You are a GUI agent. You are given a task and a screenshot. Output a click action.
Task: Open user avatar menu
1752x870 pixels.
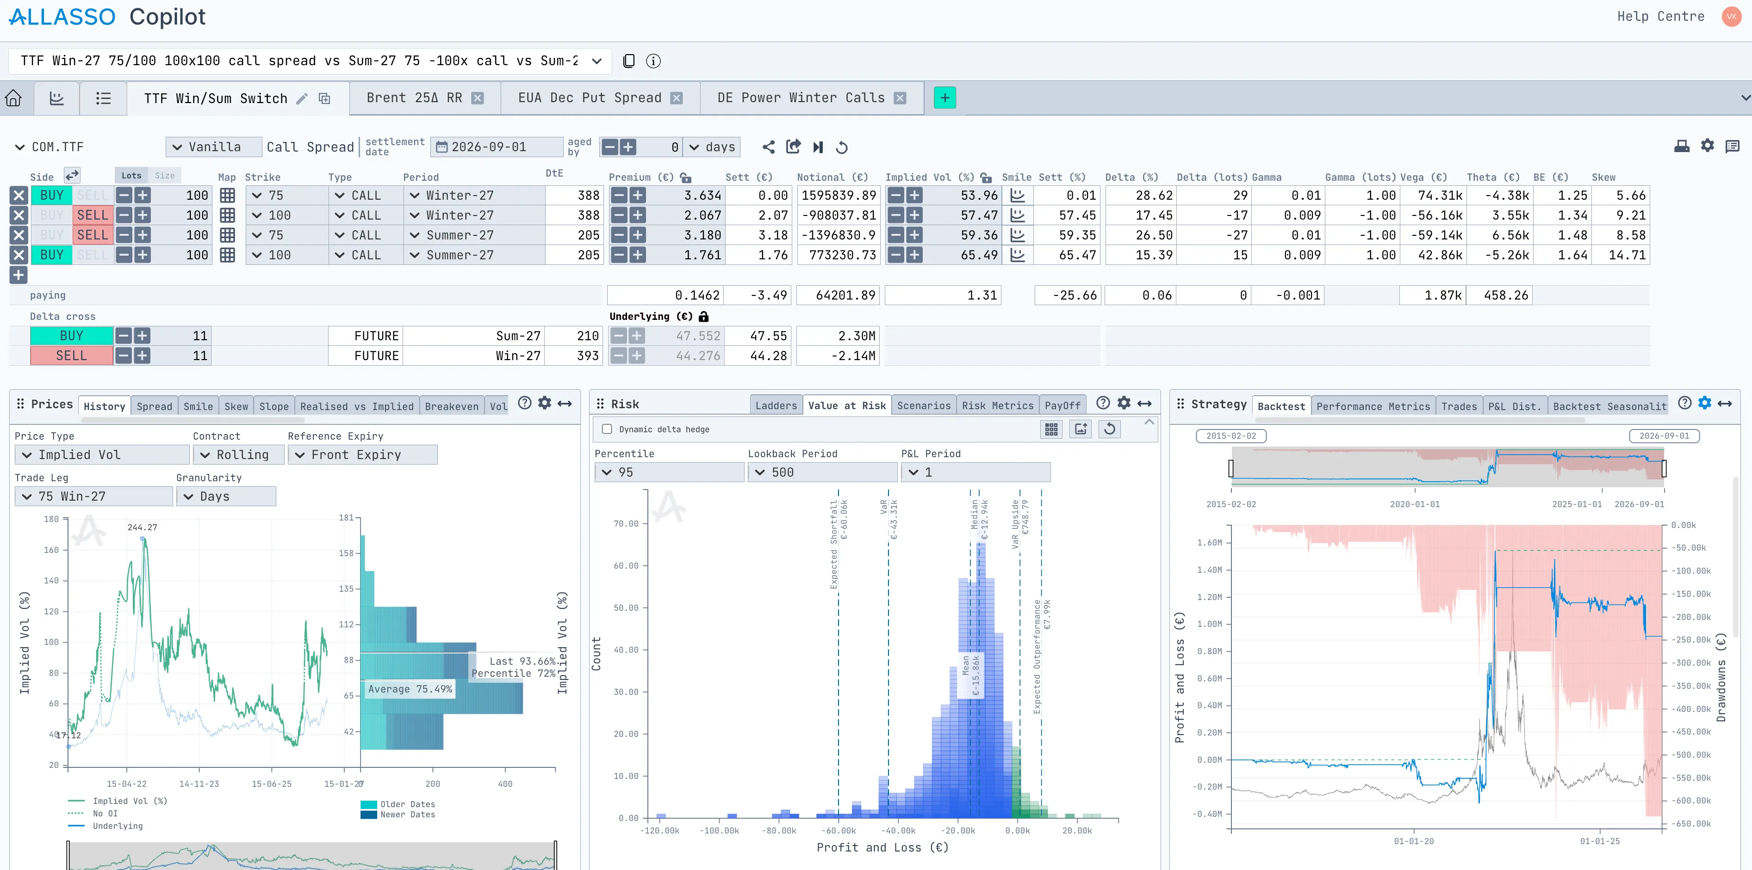(1731, 17)
